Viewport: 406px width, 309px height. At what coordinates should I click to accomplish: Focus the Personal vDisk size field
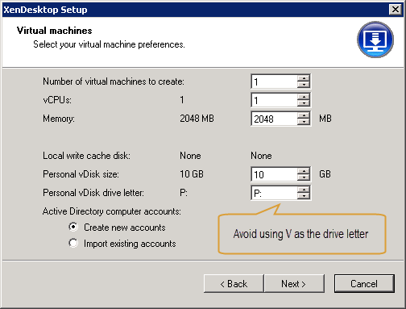point(274,174)
